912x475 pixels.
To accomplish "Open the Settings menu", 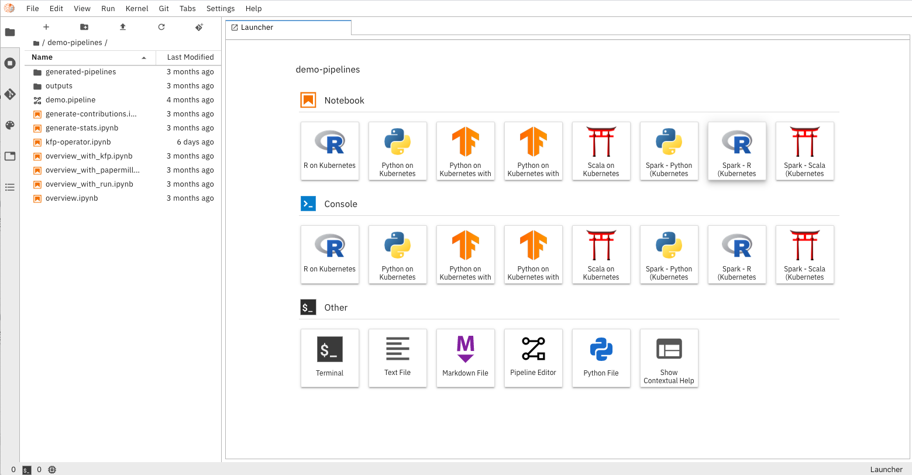I will coord(221,9).
